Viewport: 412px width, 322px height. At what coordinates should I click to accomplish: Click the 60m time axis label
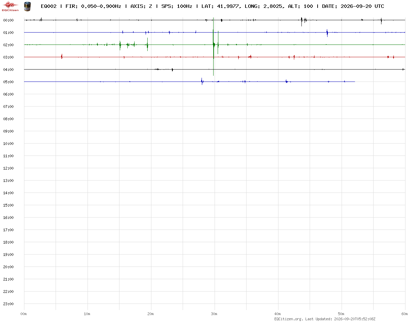point(405,314)
